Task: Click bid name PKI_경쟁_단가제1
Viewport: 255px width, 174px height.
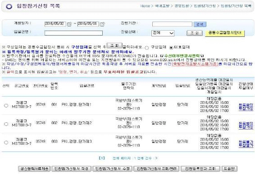Action: [x=77, y=104]
